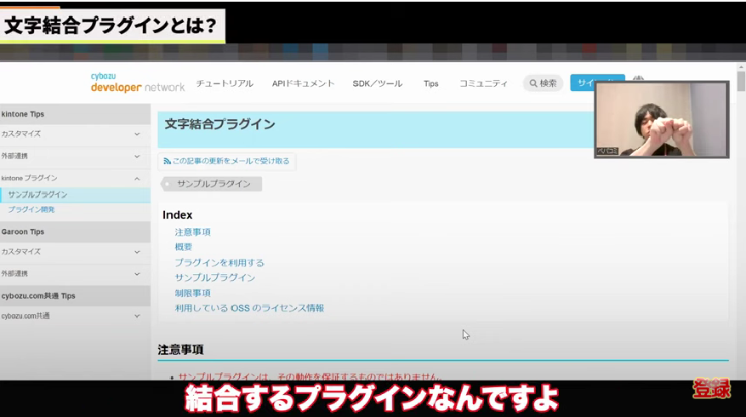Screen dimensions: 746x417
Task: Expand the cybozu.com共通 section
Action: [x=75, y=316]
